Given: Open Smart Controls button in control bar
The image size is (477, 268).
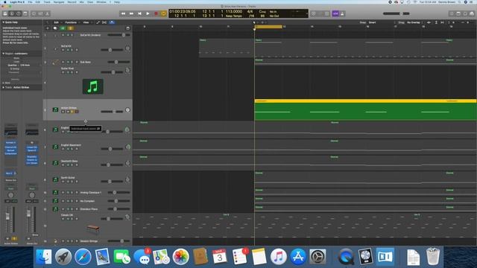Looking at the screenshot, I should [34, 13].
